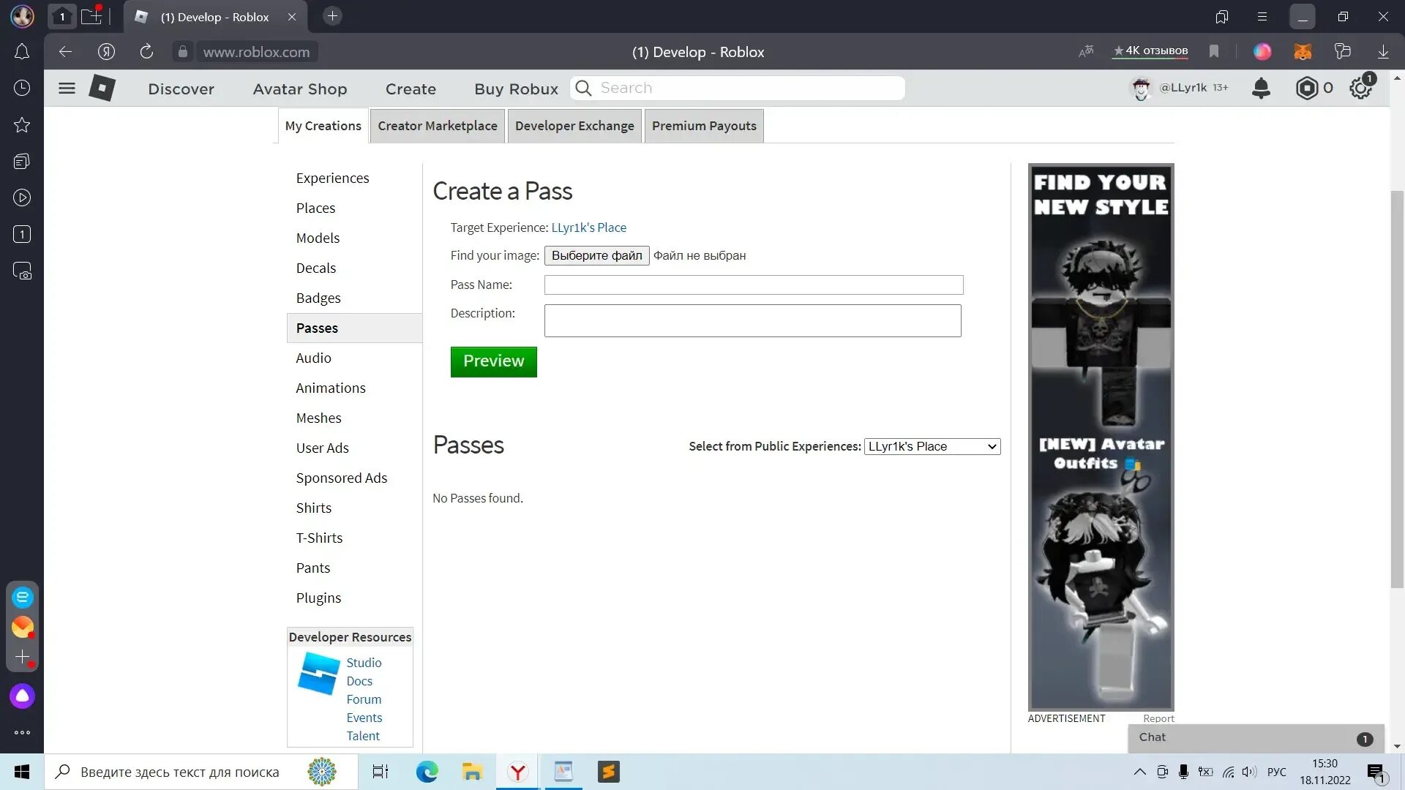Click the LLyr1k's Place experience link

click(588, 227)
